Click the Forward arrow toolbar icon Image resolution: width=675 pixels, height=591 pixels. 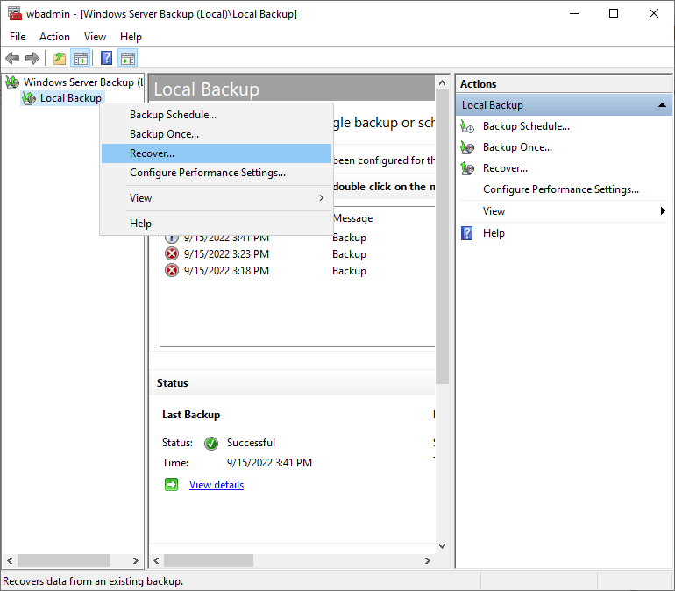point(32,58)
